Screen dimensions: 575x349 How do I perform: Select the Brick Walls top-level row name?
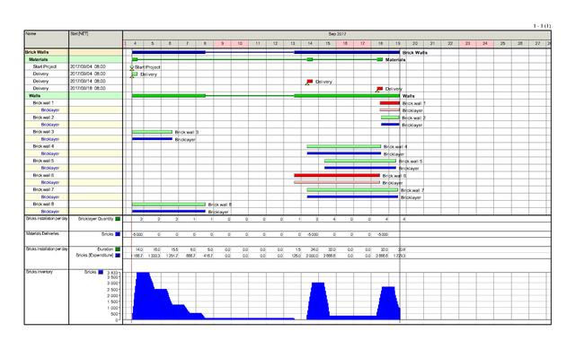coord(37,52)
